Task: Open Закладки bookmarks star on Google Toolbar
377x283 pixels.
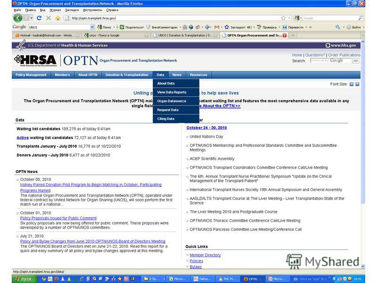Action: coord(235,27)
